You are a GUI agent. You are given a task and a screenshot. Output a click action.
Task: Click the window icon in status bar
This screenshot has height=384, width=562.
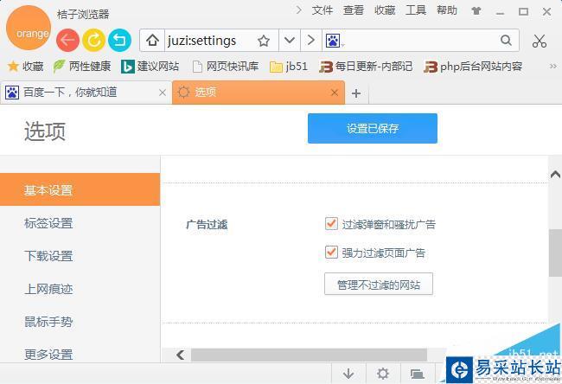tap(418, 374)
